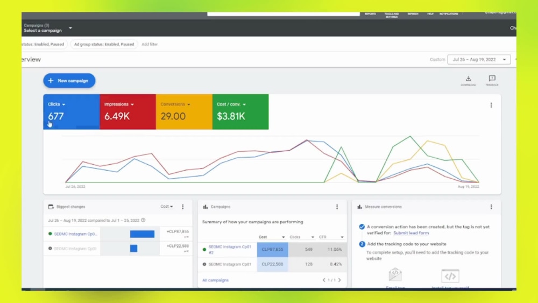Open the Measure conversions three-dot menu

(x=491, y=207)
